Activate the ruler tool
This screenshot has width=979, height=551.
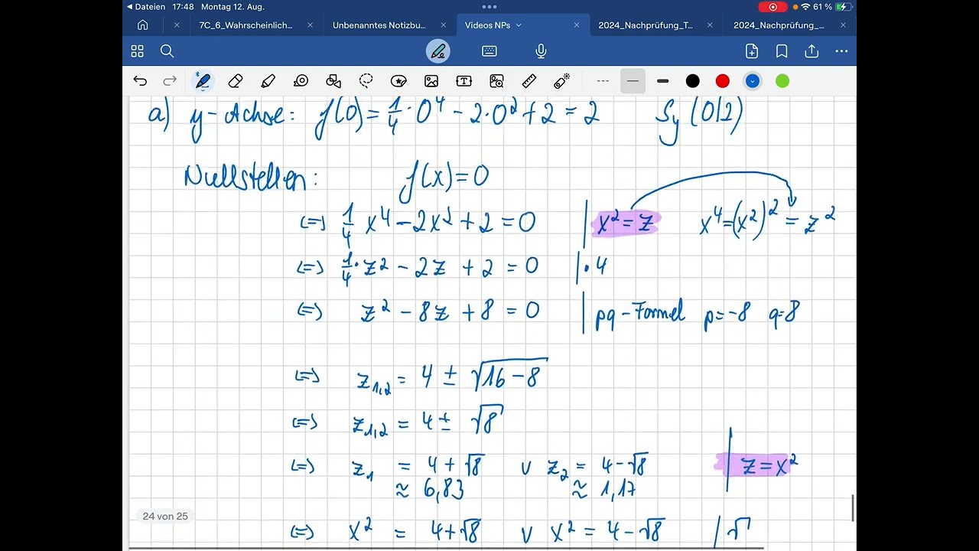pos(529,81)
